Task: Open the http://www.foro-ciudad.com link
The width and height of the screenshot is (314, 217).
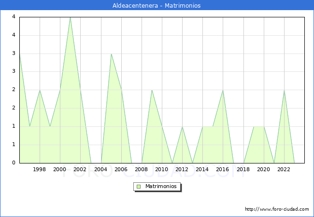Action: point(277,209)
